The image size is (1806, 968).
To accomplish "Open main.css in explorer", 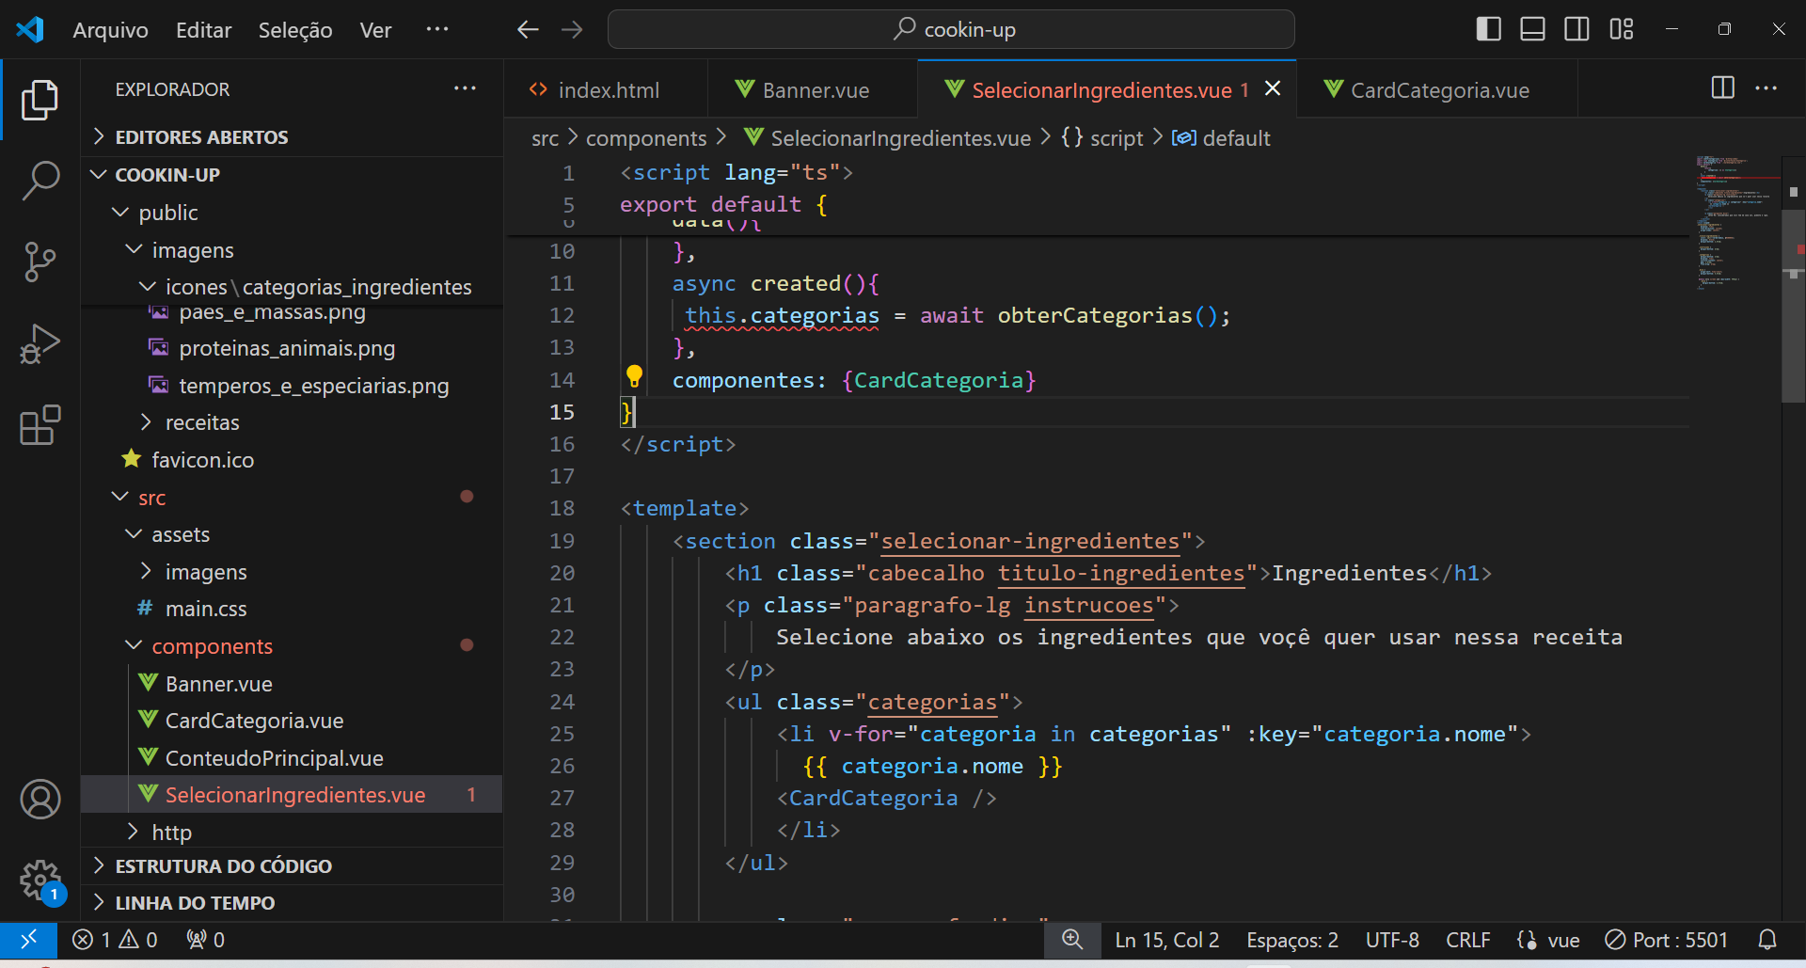I will pyautogui.click(x=292, y=609).
